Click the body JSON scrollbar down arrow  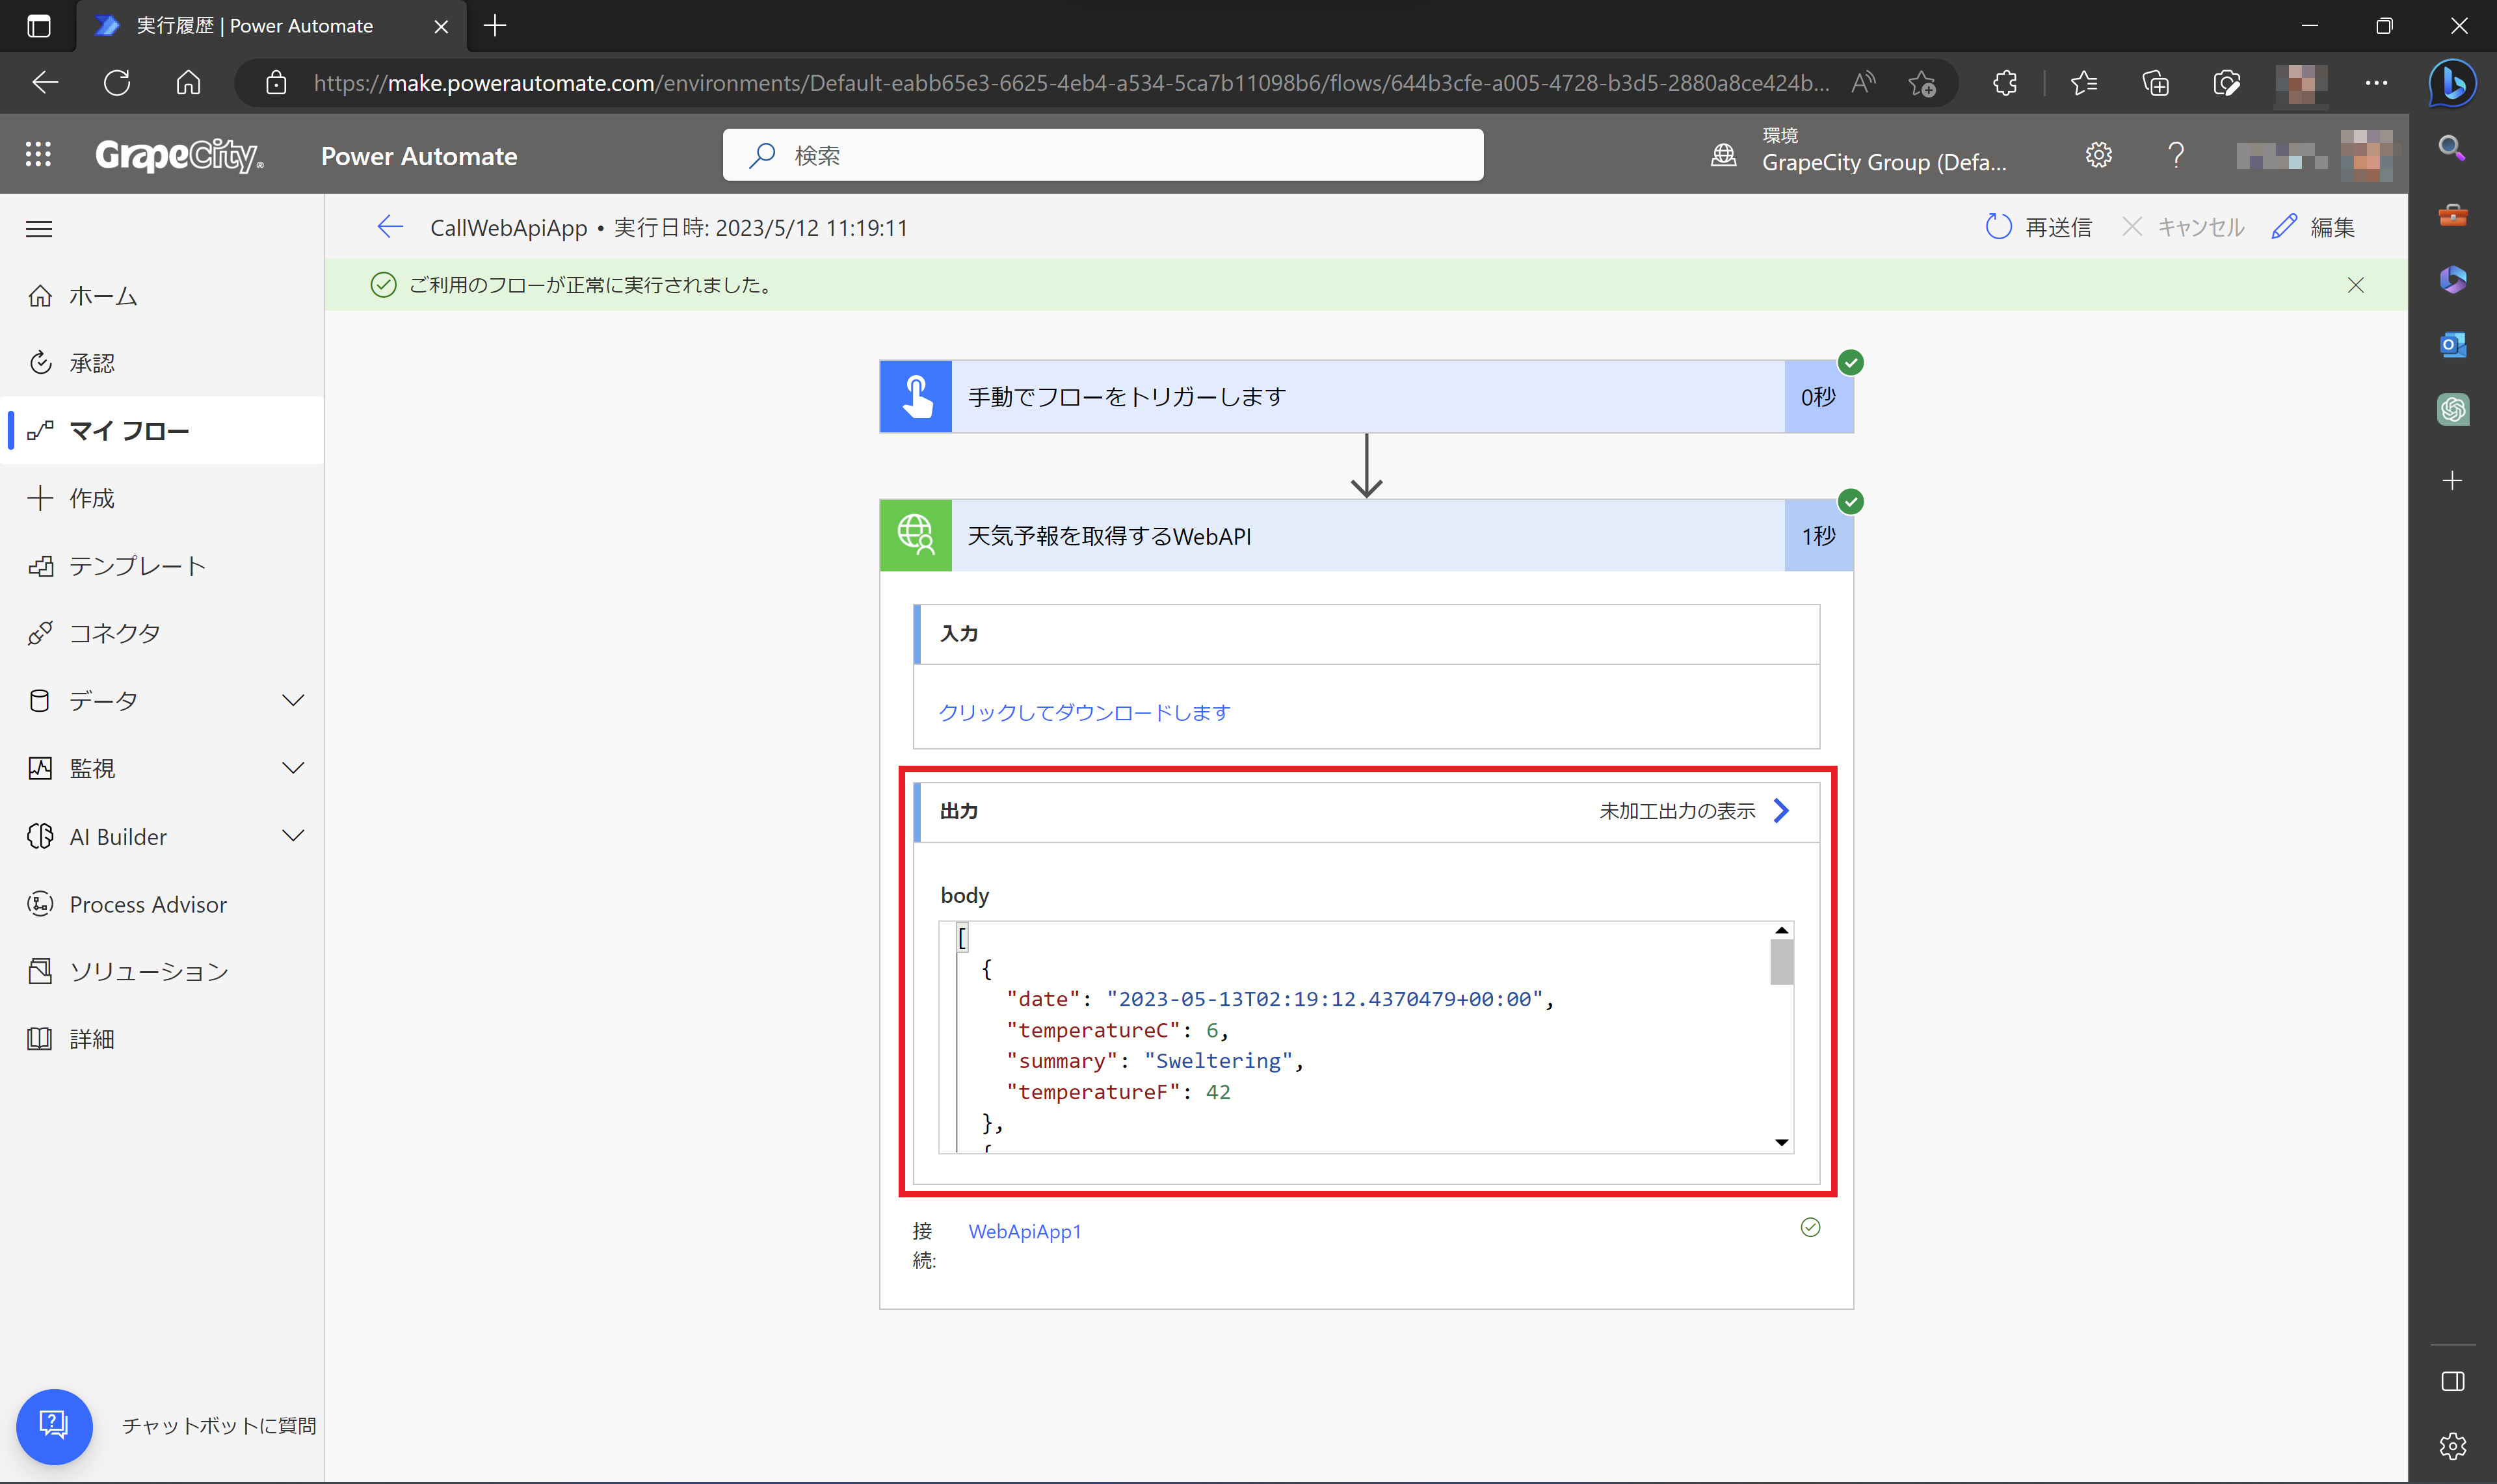click(1782, 1142)
